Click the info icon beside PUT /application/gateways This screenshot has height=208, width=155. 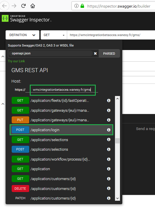pyautogui.click(x=109, y=120)
